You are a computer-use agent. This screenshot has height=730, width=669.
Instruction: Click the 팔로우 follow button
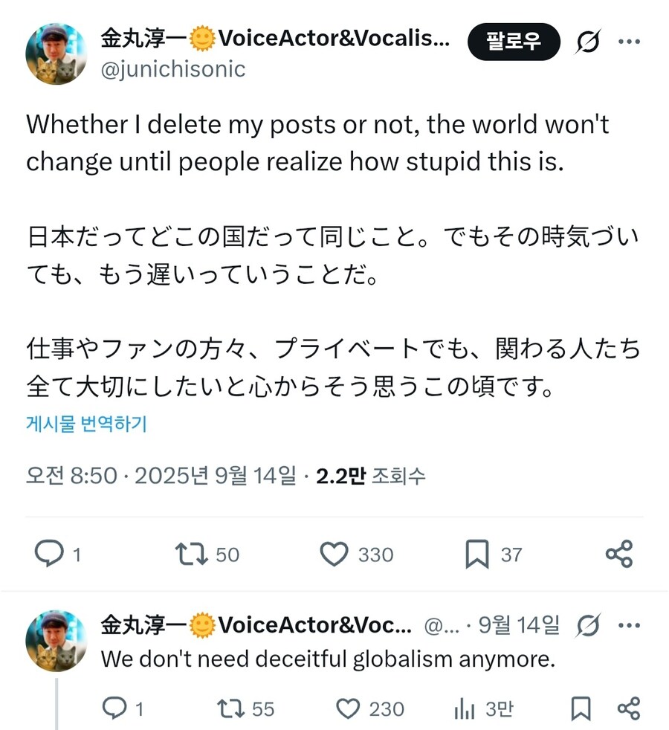[x=514, y=44]
